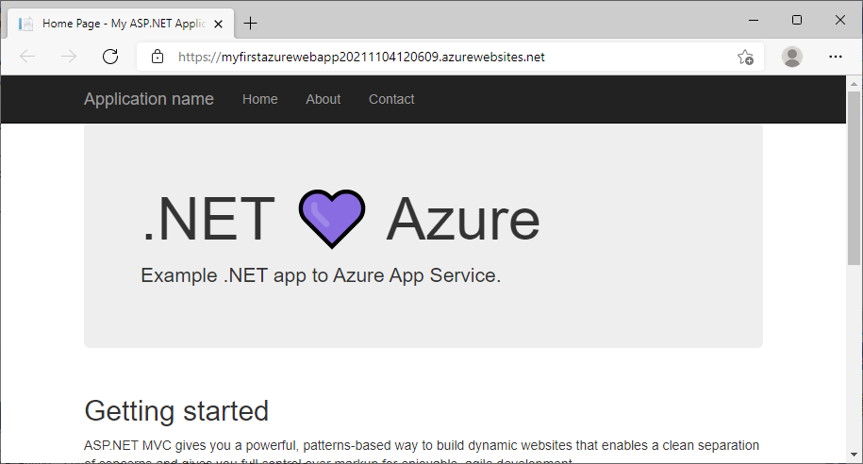Viewport: 863px width, 464px height.
Task: Open a new tab with plus button
Action: [250, 24]
